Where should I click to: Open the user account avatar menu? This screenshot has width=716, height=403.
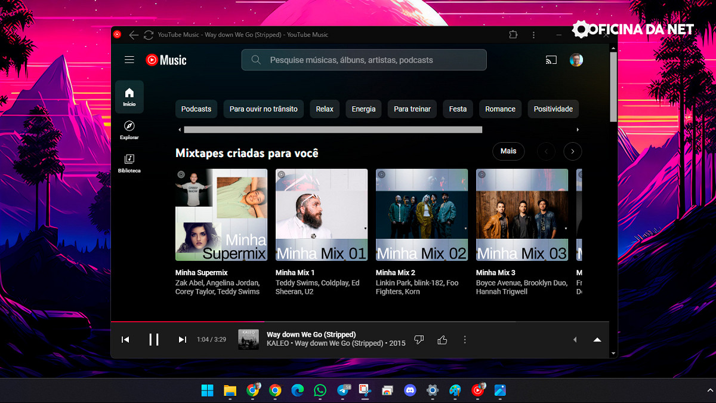coord(576,60)
